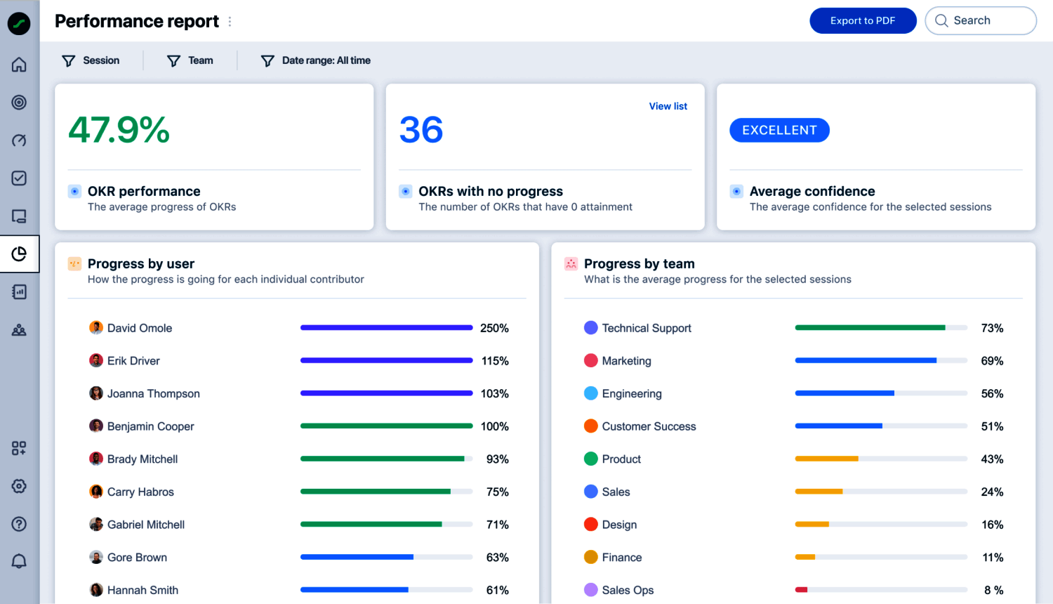
Task: Open the Performance report options menu
Action: 230,21
